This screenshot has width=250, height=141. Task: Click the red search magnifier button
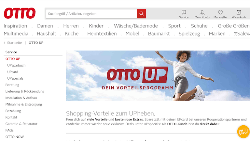[x=141, y=14]
